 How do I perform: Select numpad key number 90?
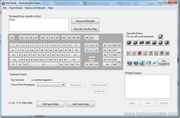105,46
